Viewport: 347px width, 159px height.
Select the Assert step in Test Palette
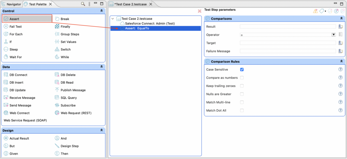click(x=27, y=19)
